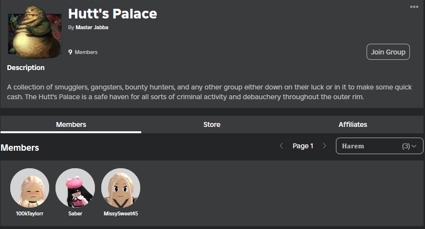Click the Hutt's Palace group title

click(112, 14)
